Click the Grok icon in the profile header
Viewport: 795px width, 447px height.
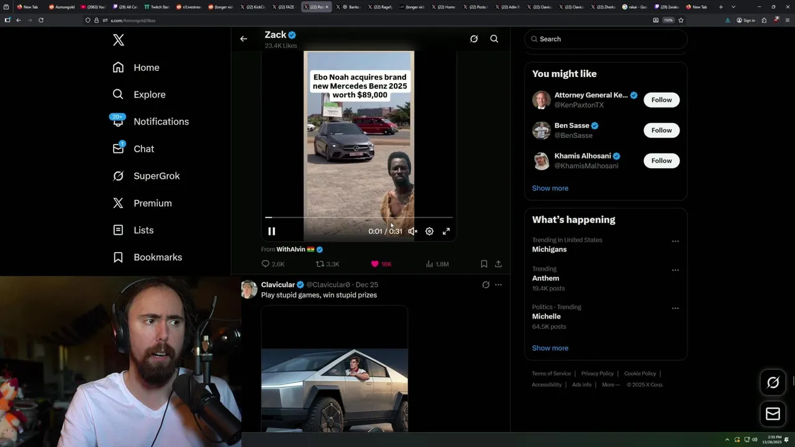coord(474,38)
